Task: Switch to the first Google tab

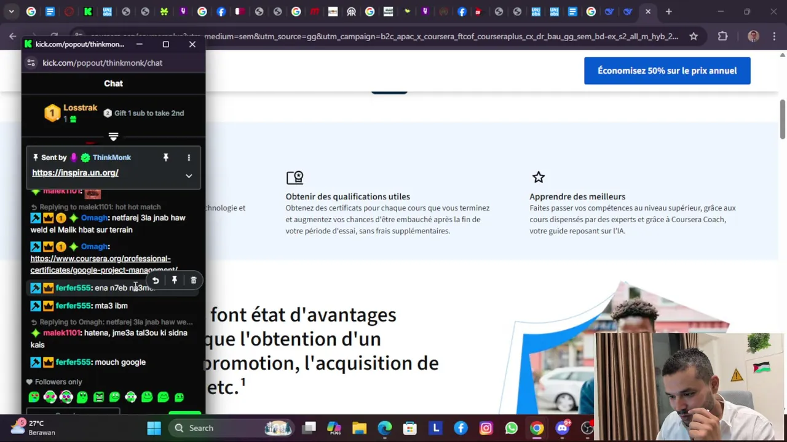Action: pyautogui.click(x=31, y=12)
